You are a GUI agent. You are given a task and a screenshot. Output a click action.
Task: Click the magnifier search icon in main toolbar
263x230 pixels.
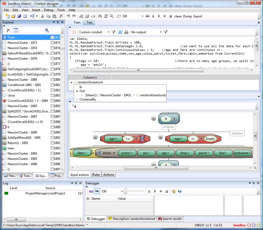[x=112, y=16]
